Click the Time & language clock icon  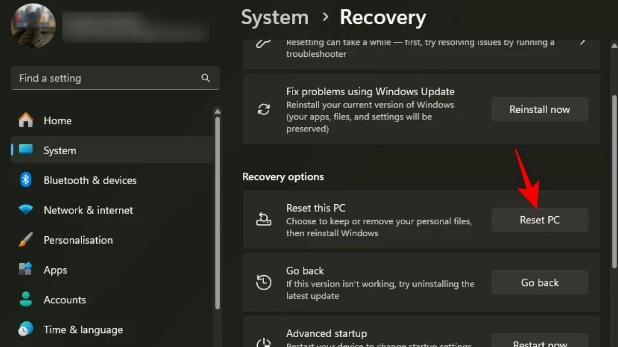click(x=26, y=329)
